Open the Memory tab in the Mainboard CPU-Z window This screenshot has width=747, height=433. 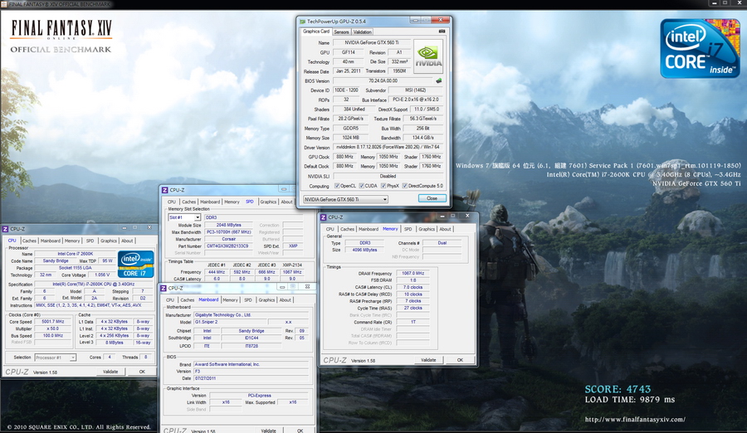[x=231, y=300]
